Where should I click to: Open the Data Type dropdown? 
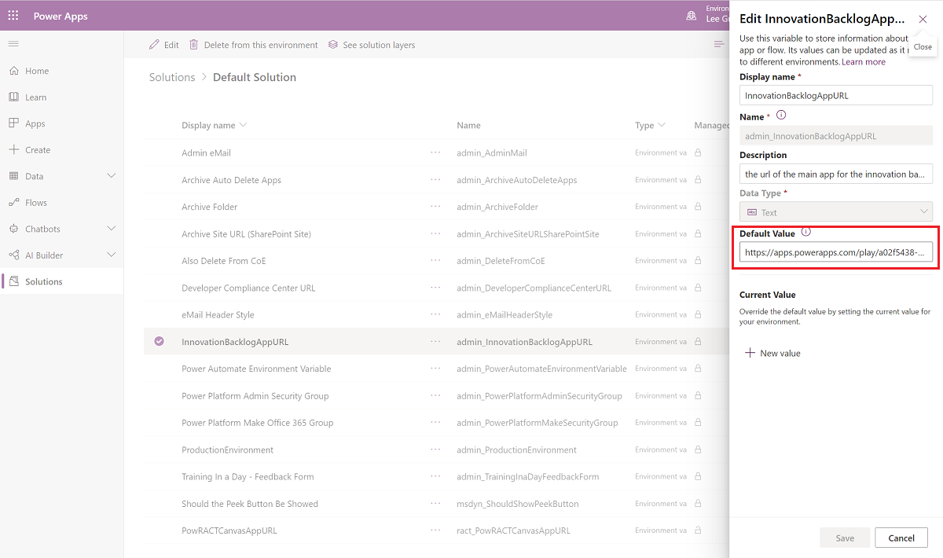[x=835, y=211]
